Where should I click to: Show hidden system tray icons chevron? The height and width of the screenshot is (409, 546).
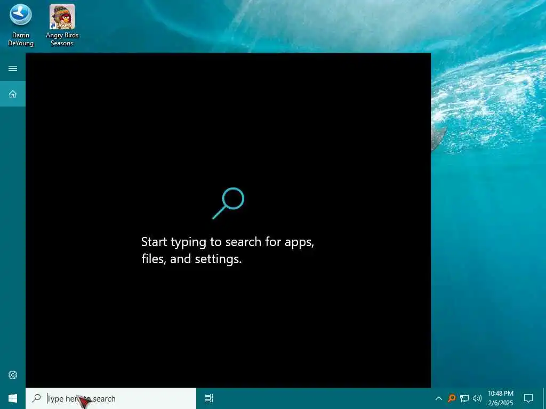(x=439, y=398)
